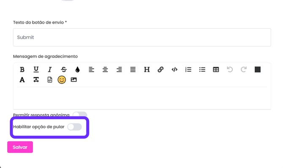
Task: Apply underline formatting
Action: pyautogui.click(x=36, y=70)
